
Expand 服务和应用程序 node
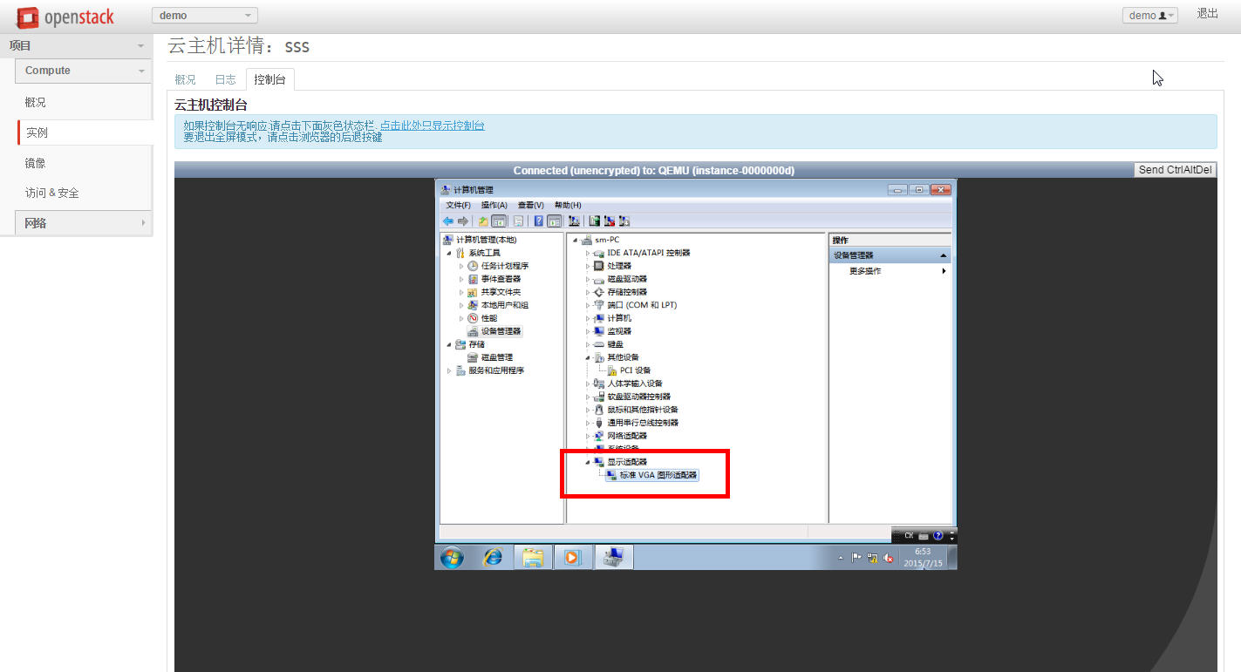click(x=449, y=370)
